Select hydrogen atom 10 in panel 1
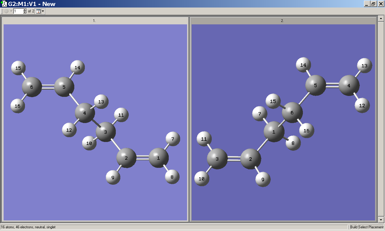Screen dimensions: 385x231 point(89,143)
